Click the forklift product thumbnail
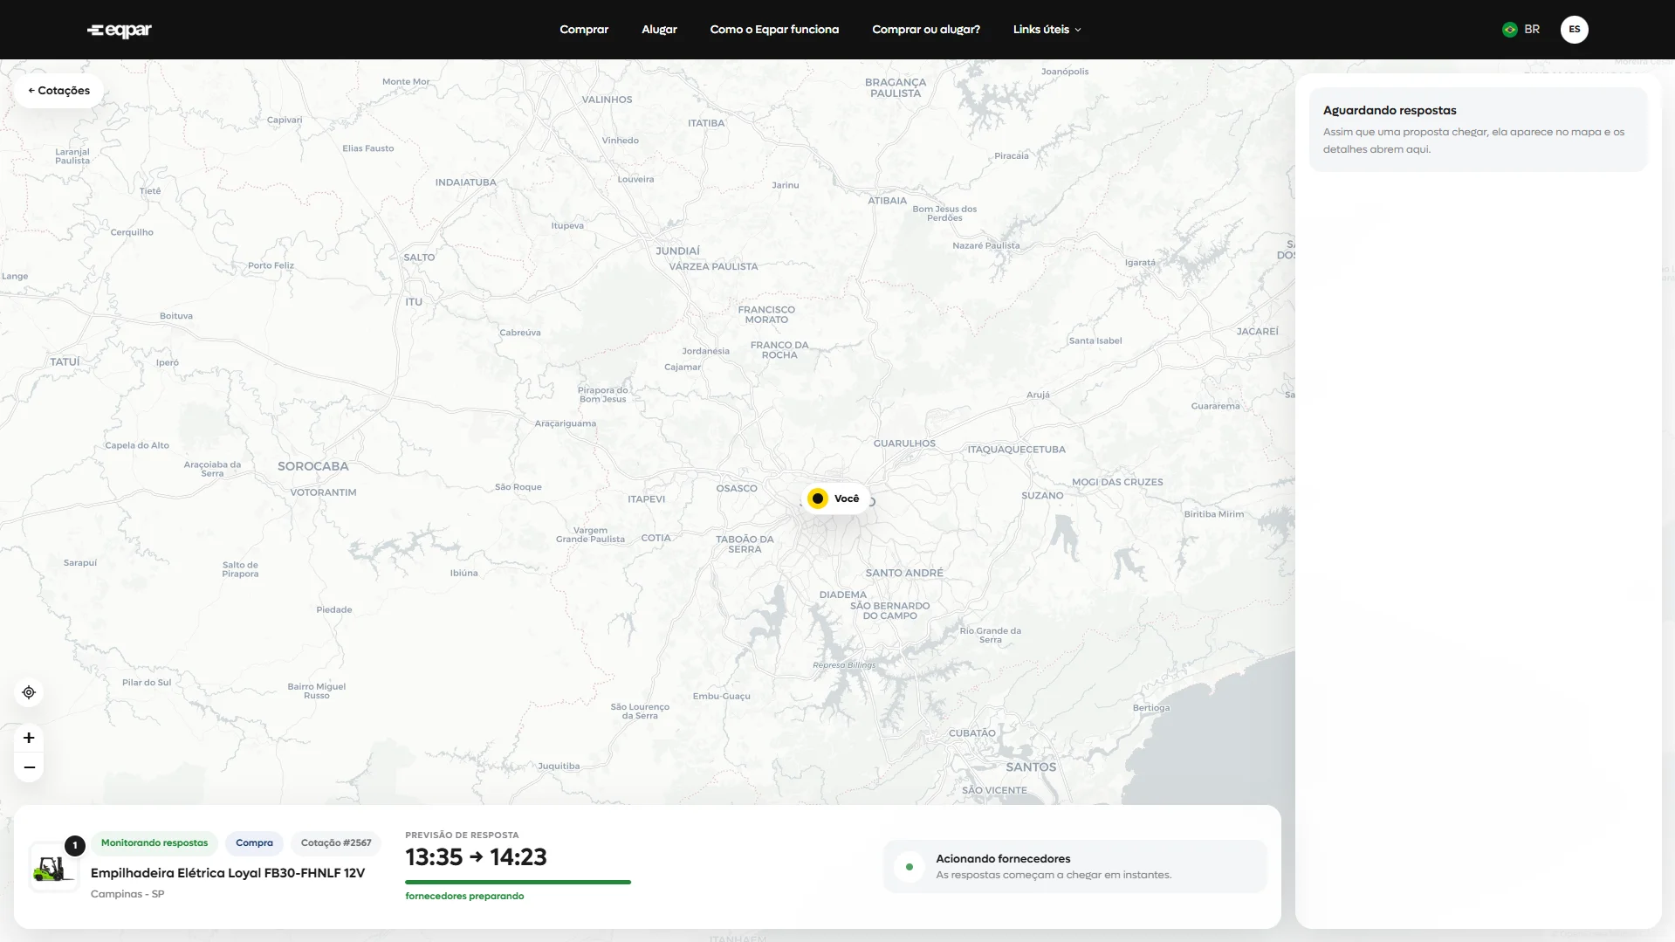 click(x=53, y=869)
